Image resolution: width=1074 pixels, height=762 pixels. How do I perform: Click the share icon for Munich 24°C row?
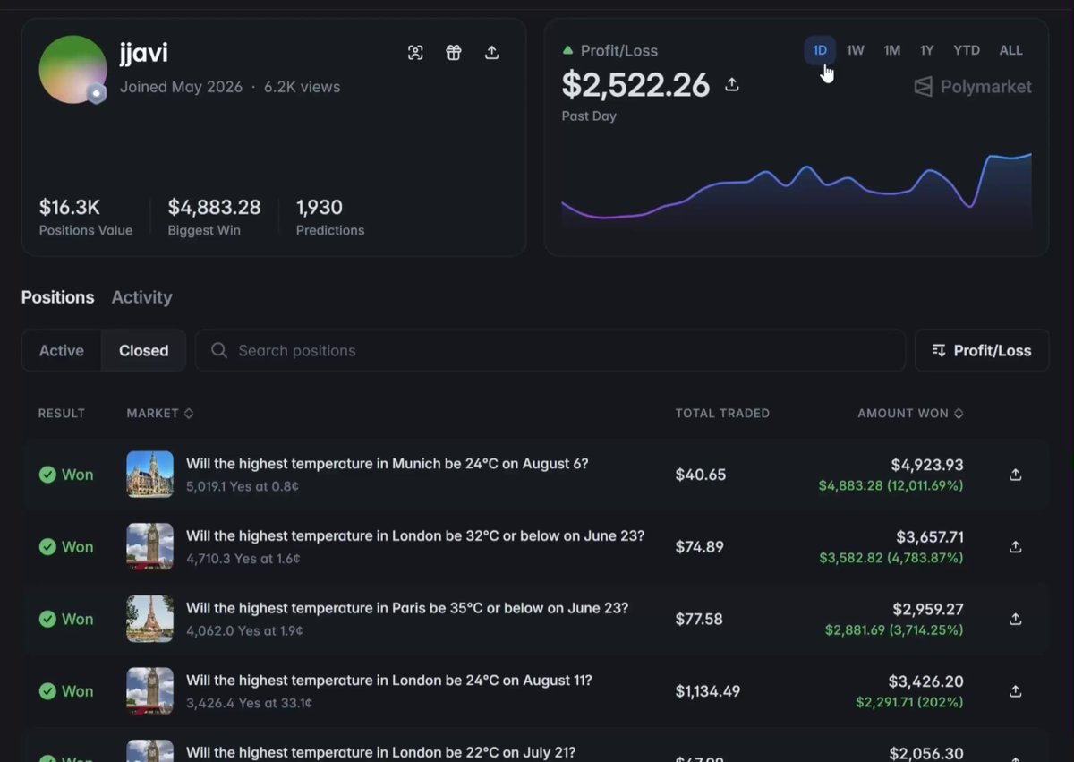click(1015, 475)
